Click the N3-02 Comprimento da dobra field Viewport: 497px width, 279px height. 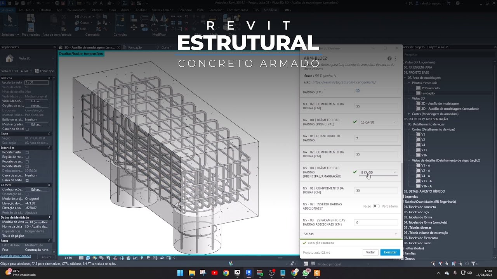tap(376, 106)
